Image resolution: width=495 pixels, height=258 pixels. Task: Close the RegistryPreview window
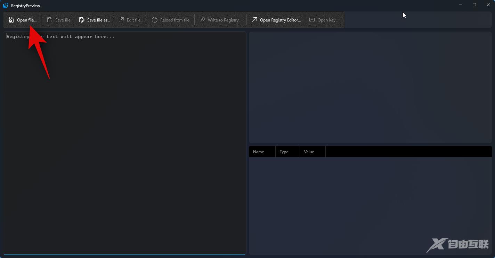(x=488, y=5)
